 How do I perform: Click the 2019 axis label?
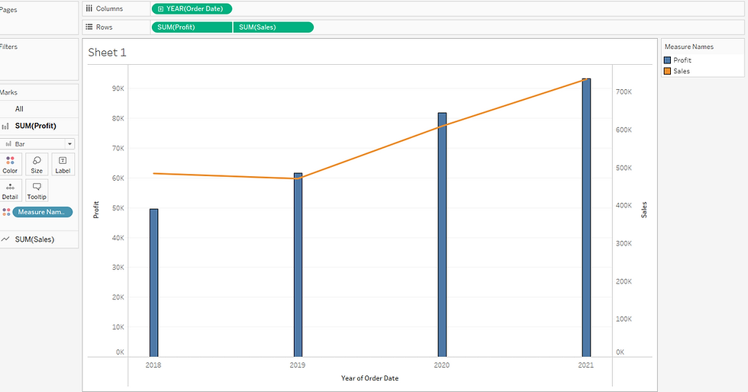(x=298, y=365)
